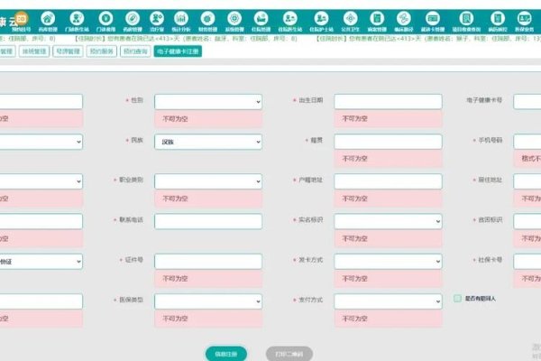Open the 医保业务 medical insurance icon
The height and width of the screenshot is (361, 541).
point(524,22)
